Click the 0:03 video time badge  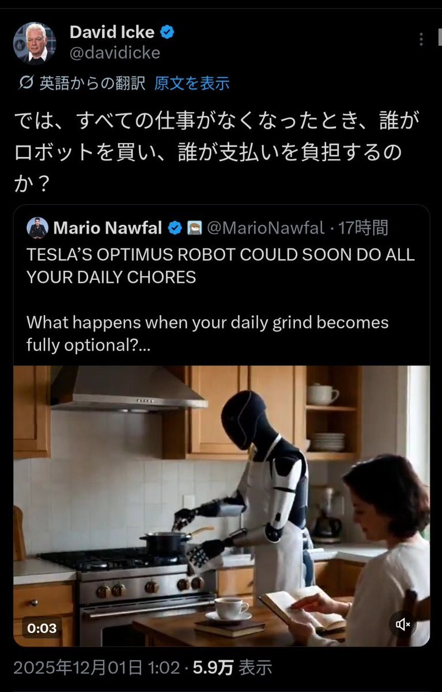[42, 628]
